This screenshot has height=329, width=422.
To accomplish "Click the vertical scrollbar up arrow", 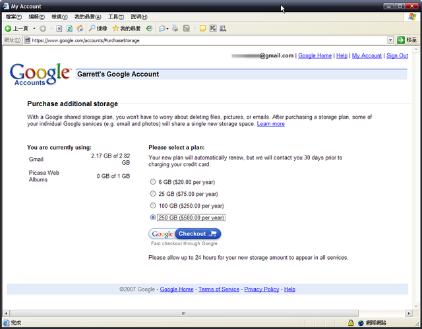I will (416, 49).
